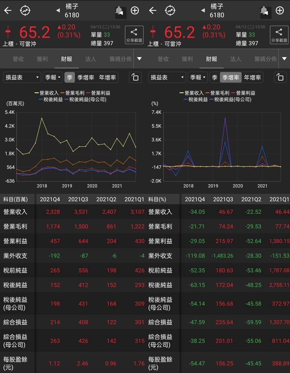Switch to the 獲利 tab in the left panel
Screen dimensions: 290x373
[42, 59]
